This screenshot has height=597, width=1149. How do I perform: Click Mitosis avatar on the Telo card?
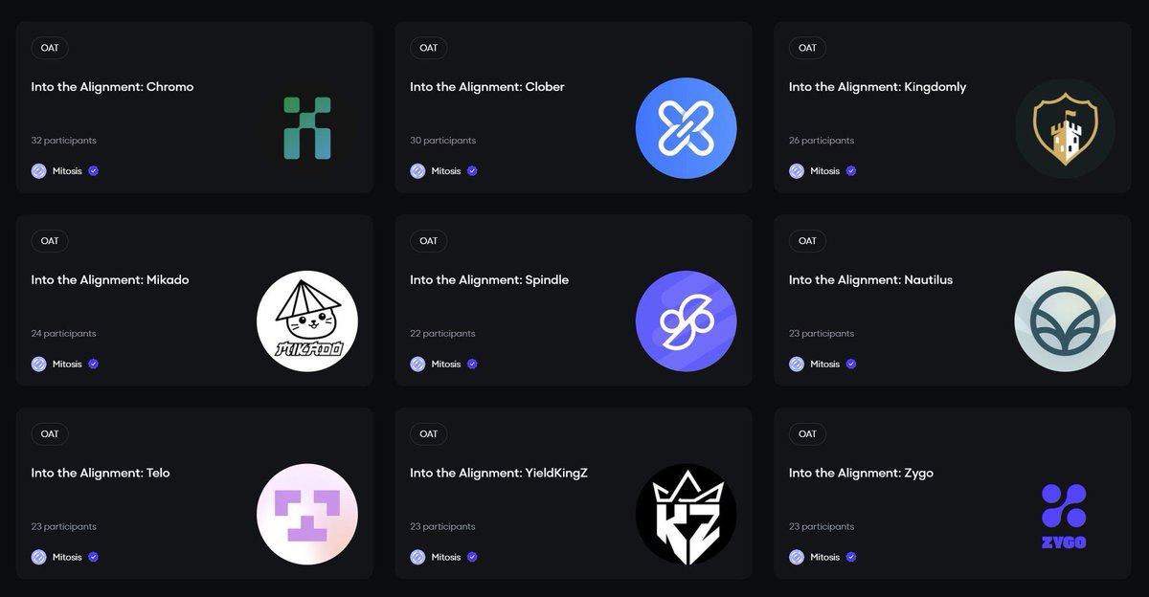click(x=38, y=557)
